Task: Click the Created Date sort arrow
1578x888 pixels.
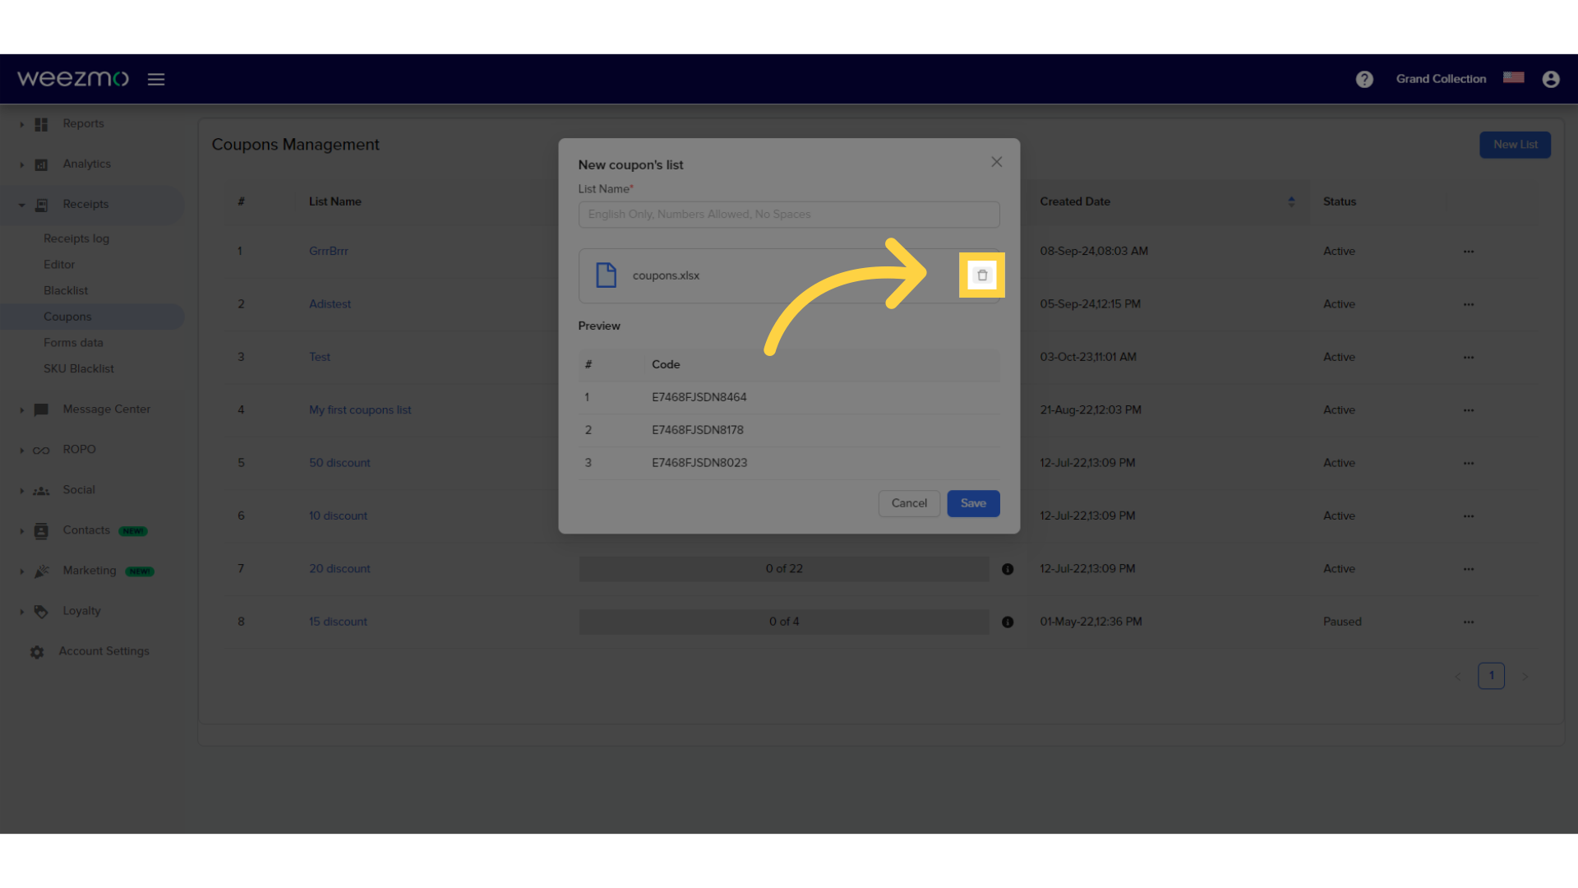Action: pyautogui.click(x=1291, y=201)
